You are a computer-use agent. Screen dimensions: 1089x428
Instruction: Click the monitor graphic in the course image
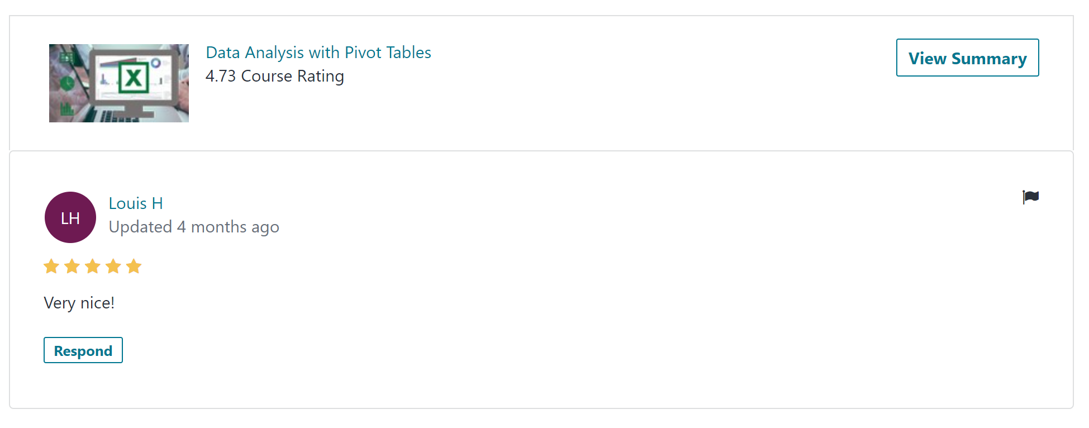(x=133, y=84)
